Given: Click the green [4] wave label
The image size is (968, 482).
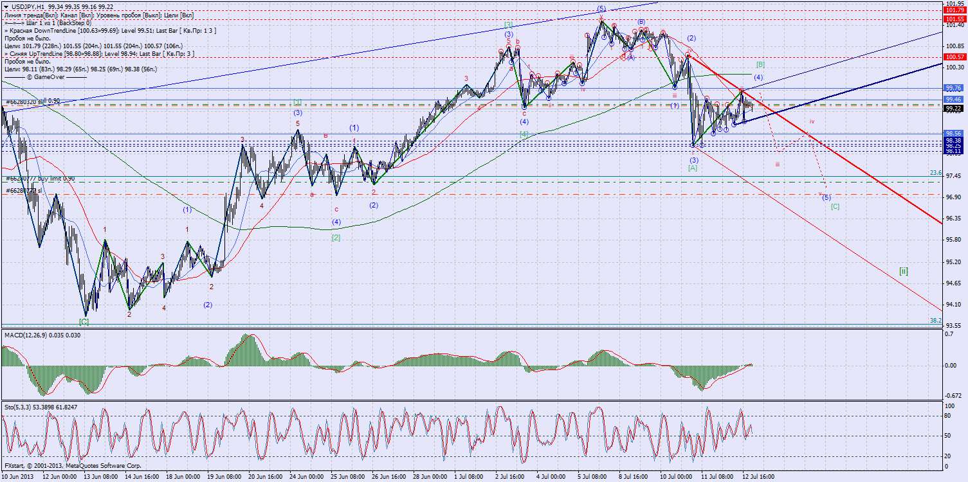Looking at the screenshot, I should pos(524,134).
